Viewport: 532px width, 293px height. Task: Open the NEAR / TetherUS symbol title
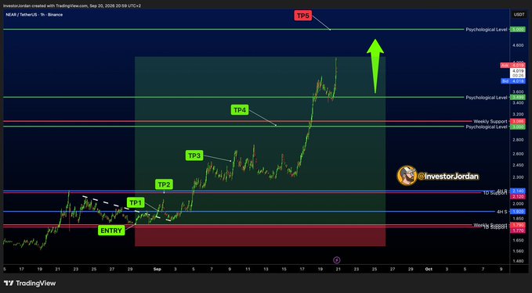point(34,15)
